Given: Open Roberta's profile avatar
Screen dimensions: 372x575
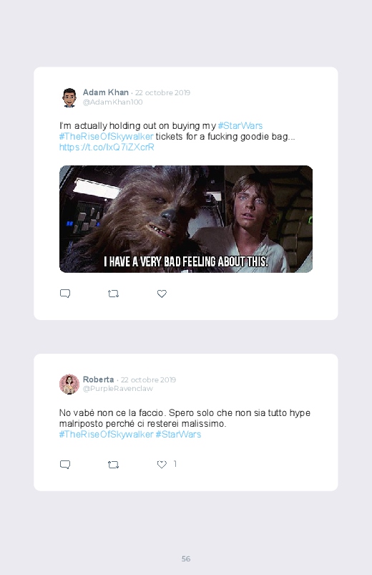Looking at the screenshot, I should point(69,384).
